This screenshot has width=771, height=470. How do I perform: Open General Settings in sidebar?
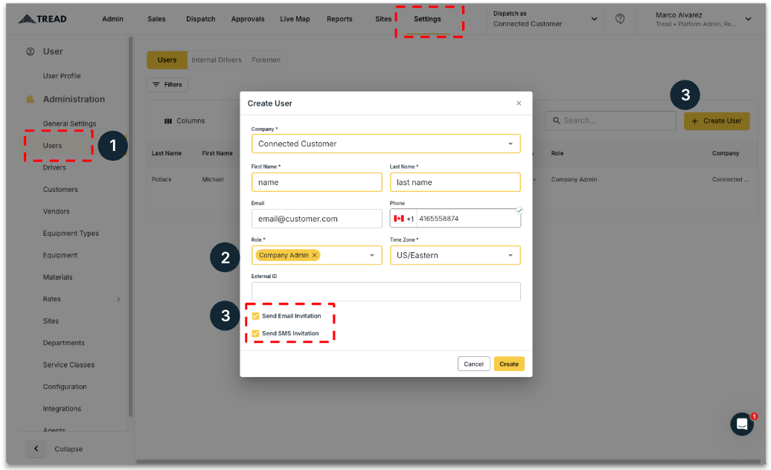69,123
